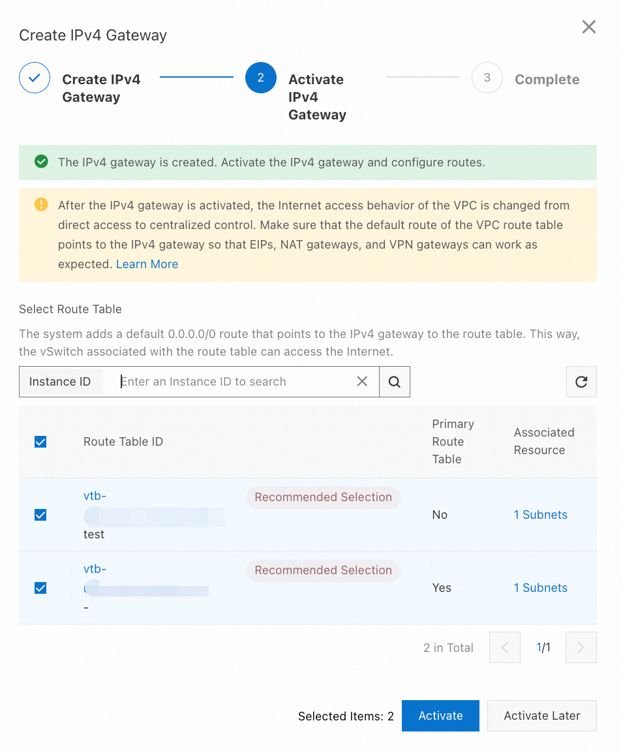Refresh the route table list

(581, 381)
